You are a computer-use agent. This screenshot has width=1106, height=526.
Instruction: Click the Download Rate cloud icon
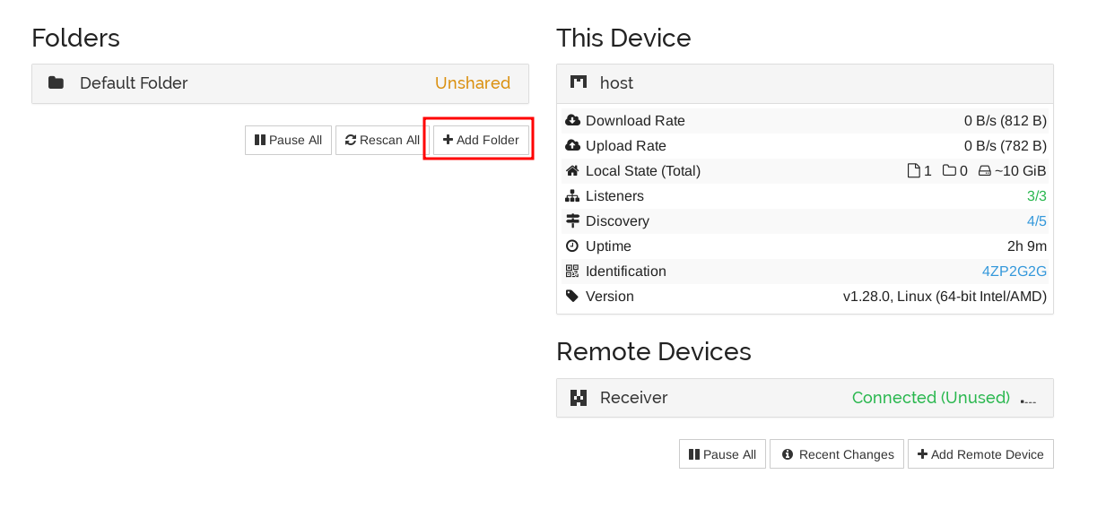pyautogui.click(x=572, y=121)
